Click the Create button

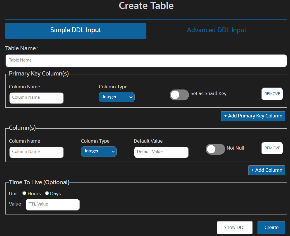pos(271,227)
